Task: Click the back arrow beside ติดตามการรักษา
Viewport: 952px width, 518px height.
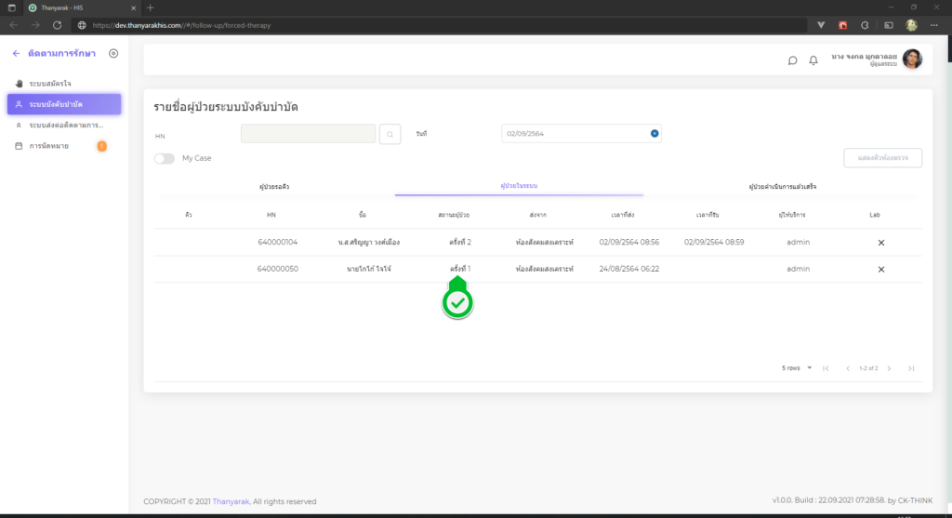Action: pos(16,54)
